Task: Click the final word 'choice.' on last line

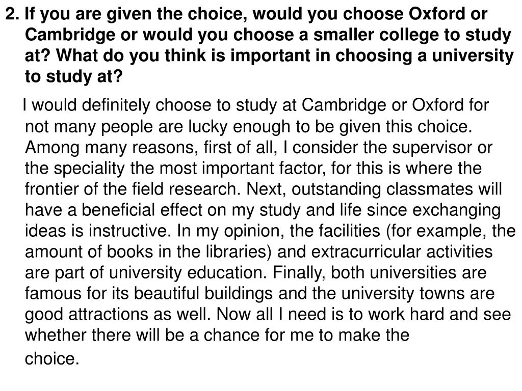Action: (x=52, y=359)
